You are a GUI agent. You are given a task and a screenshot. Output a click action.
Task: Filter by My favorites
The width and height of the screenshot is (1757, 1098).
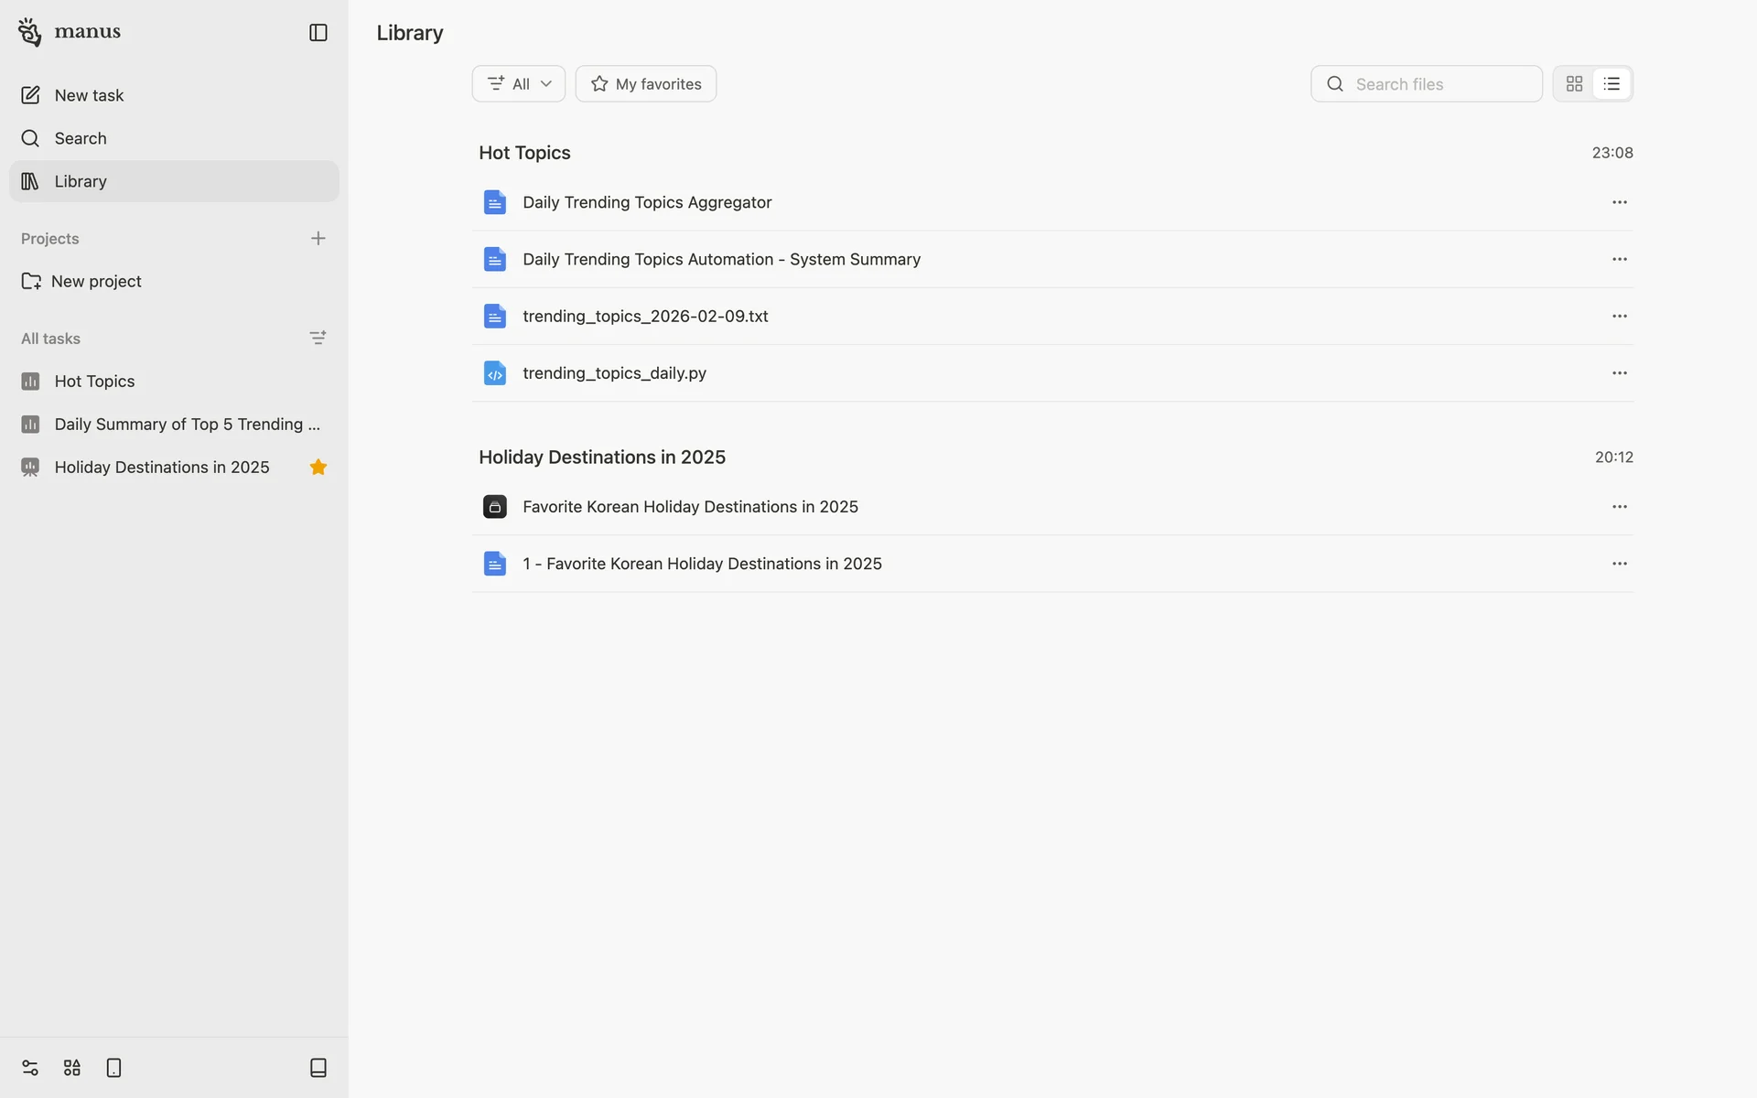pyautogui.click(x=645, y=84)
